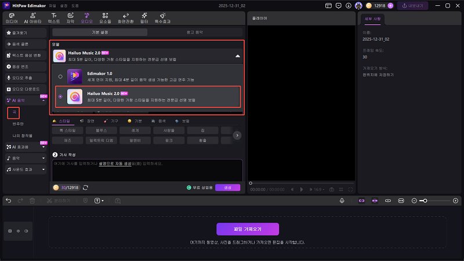Click the player progress seek bar

pyautogui.click(x=301, y=183)
